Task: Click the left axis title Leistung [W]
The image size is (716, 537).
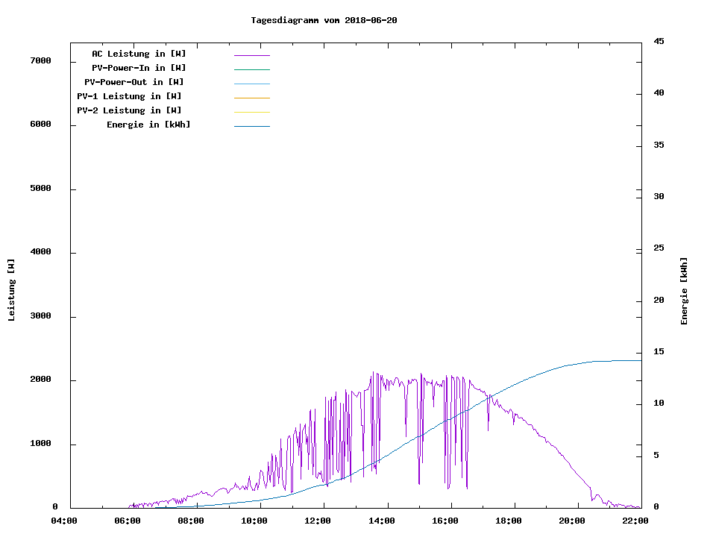Action: pyautogui.click(x=11, y=290)
